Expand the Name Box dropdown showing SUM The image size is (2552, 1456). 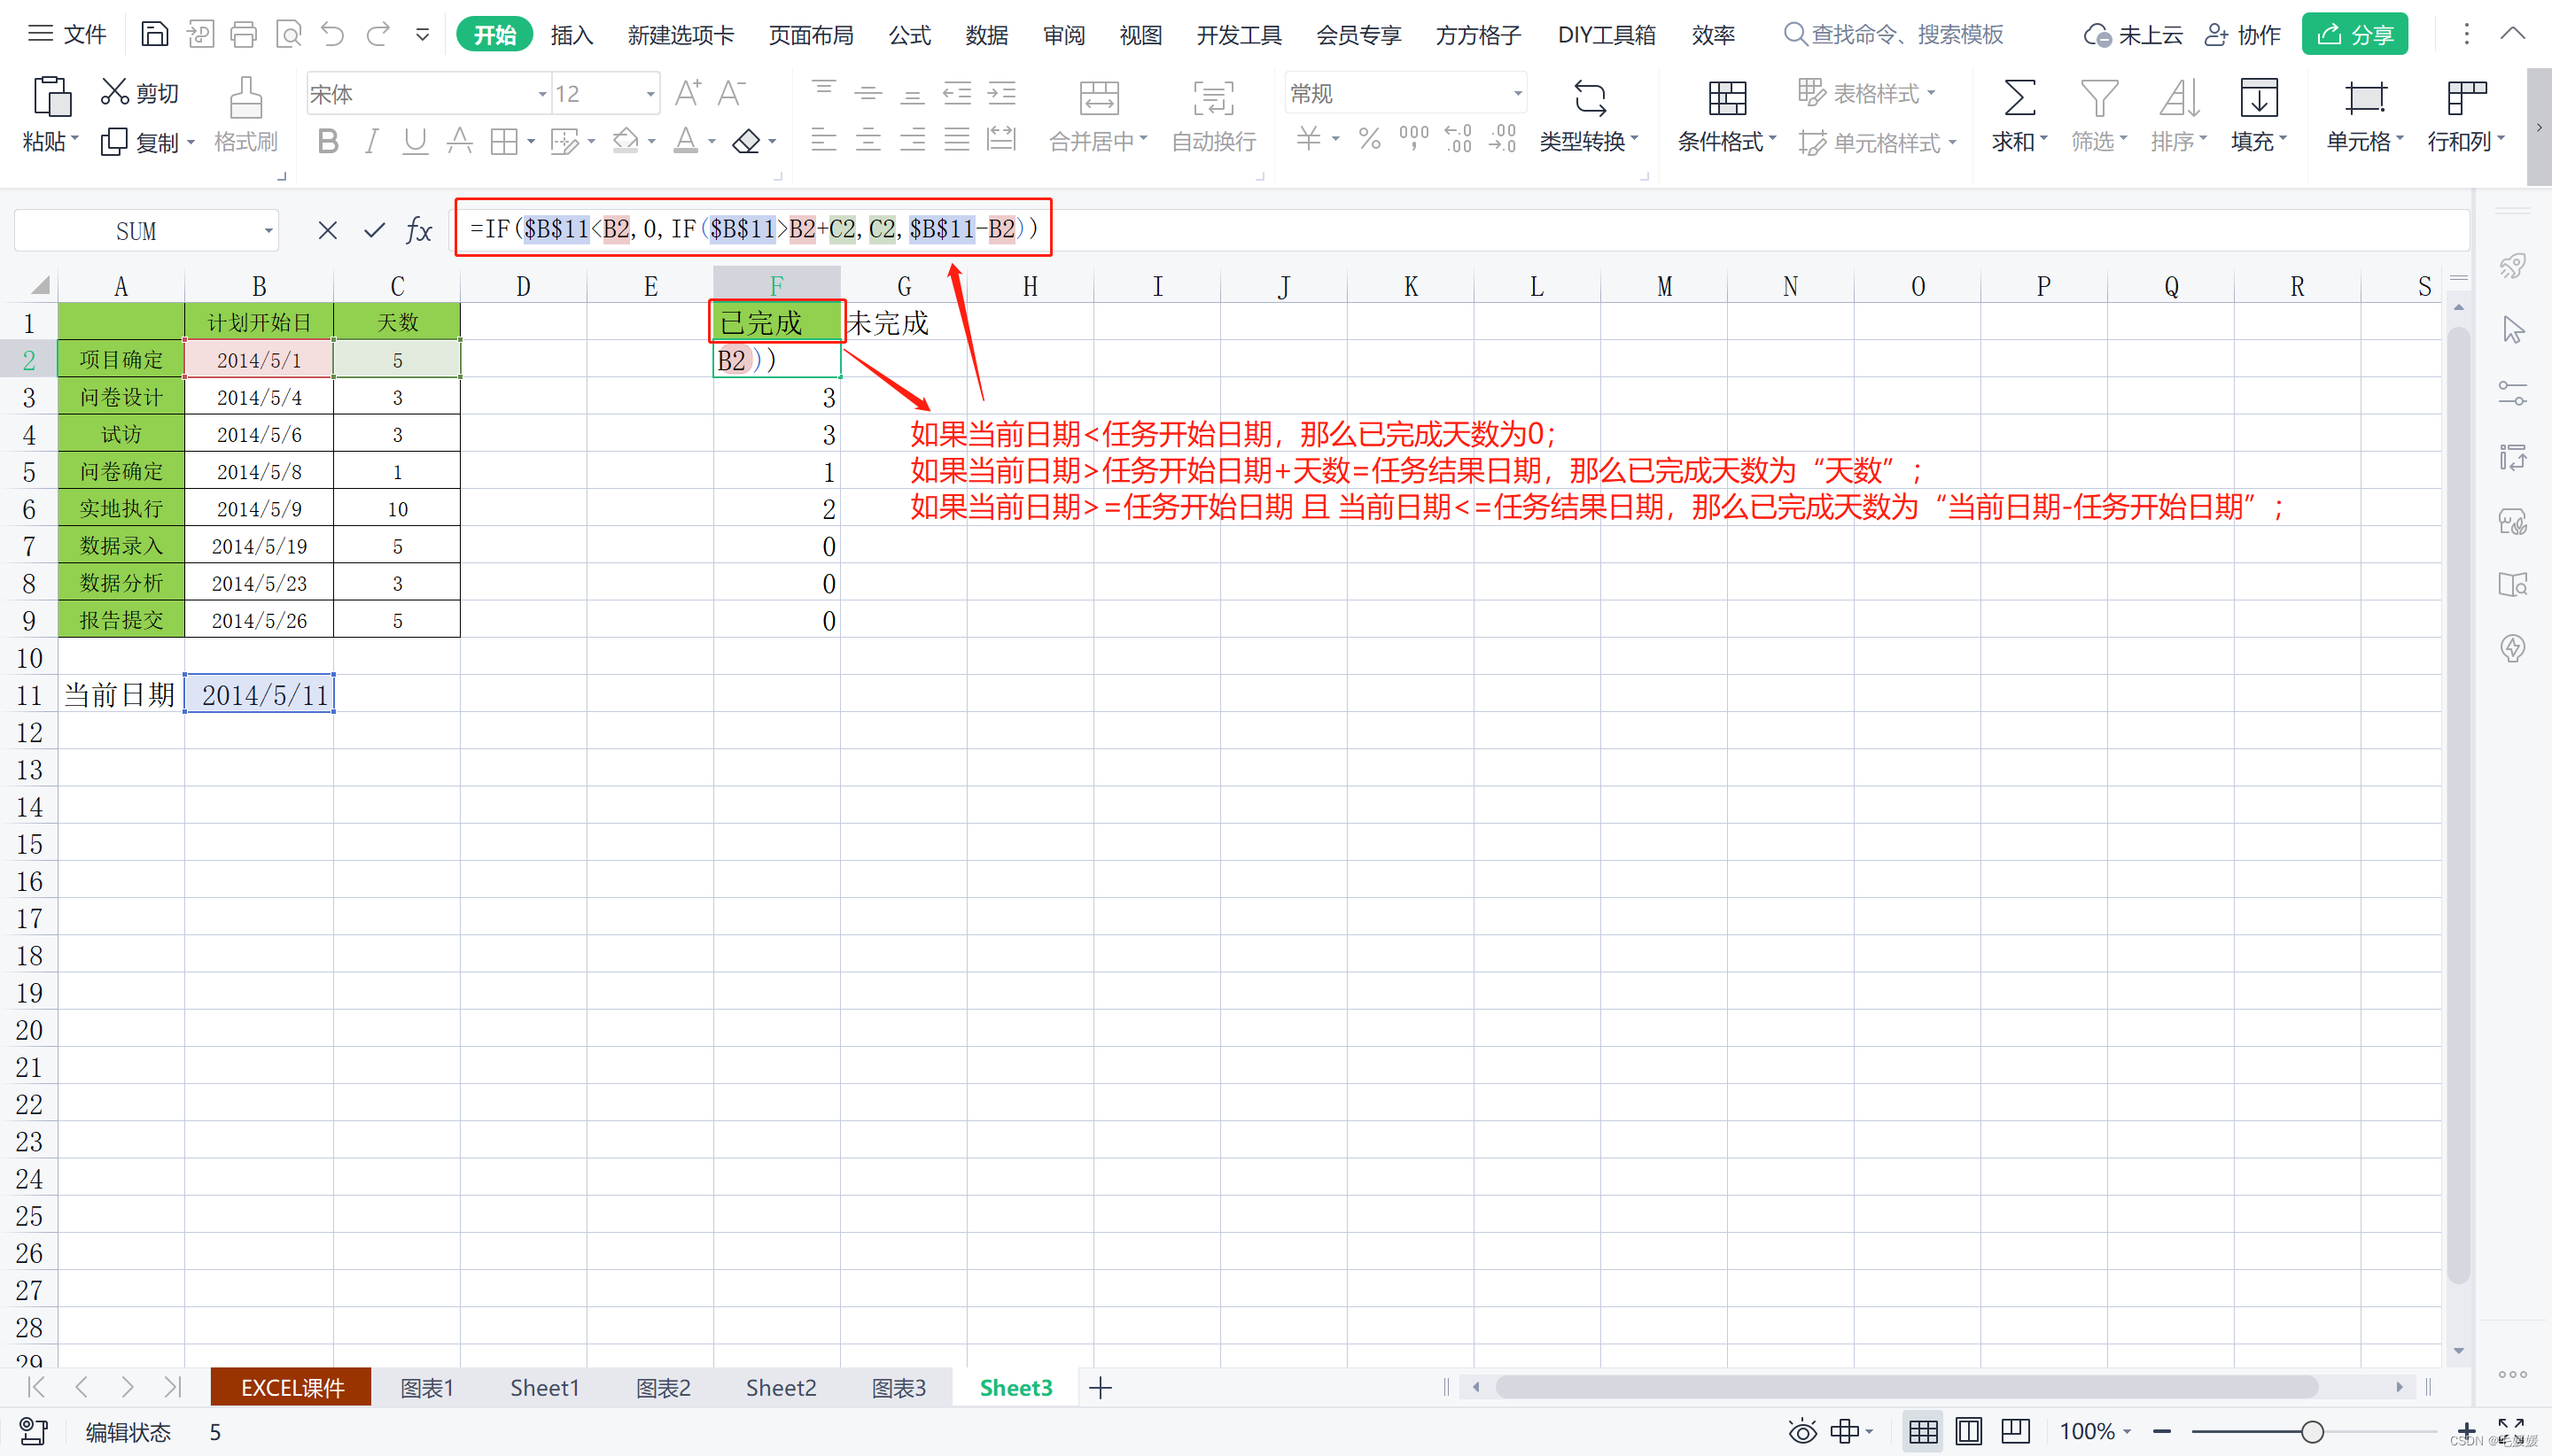268,231
